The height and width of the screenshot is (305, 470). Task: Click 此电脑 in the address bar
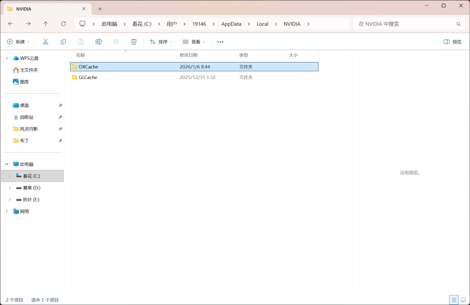pyautogui.click(x=109, y=24)
